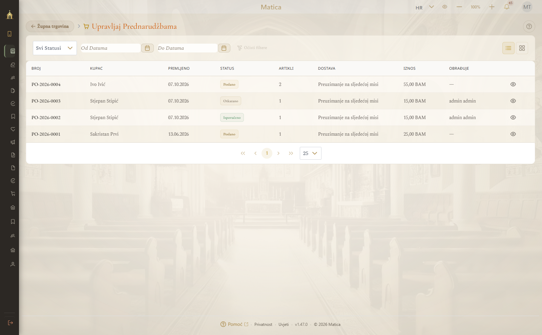Open the megaphone announcements sidebar icon
This screenshot has height=335, width=542.
13,142
